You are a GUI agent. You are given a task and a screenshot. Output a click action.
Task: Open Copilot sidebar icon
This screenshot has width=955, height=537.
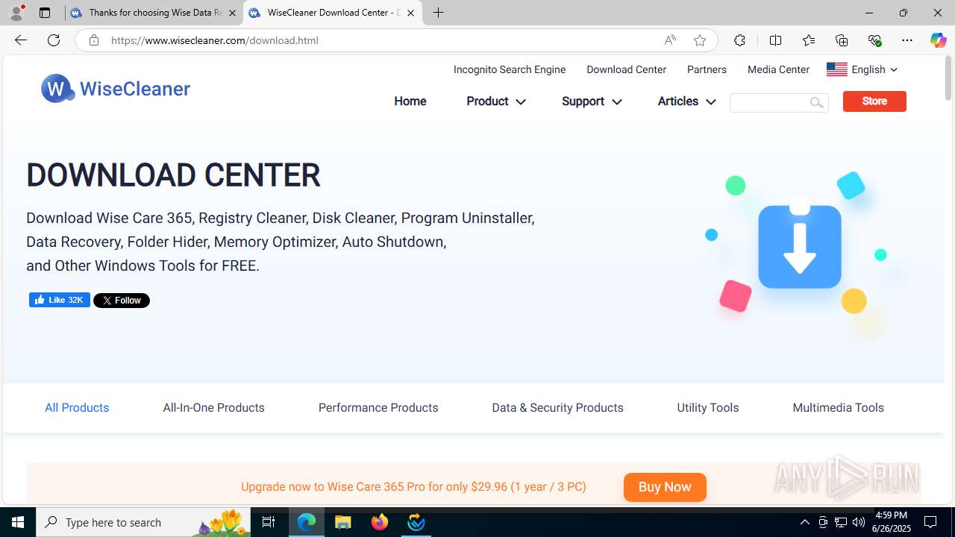(938, 40)
